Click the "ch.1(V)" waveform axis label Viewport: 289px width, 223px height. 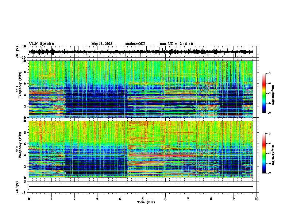pos(18,52)
